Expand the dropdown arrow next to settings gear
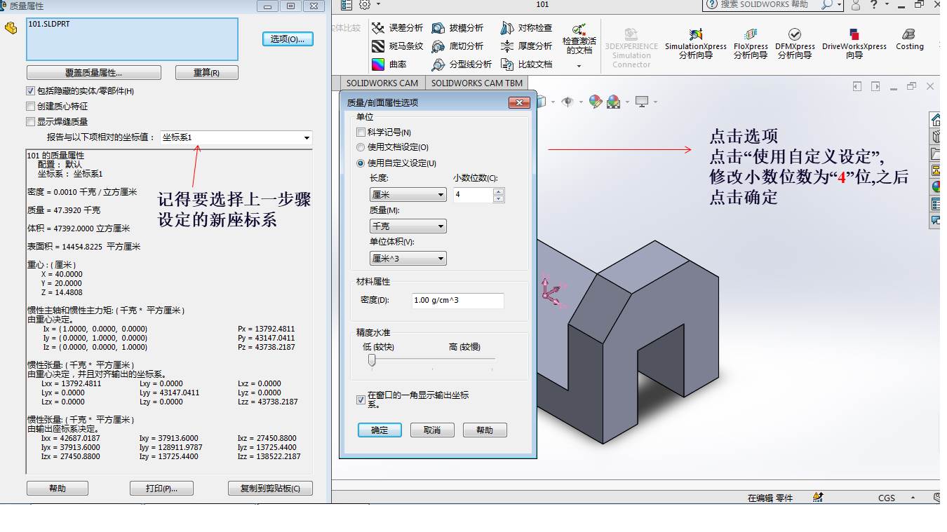The width and height of the screenshot is (947, 532). pyautogui.click(x=377, y=5)
